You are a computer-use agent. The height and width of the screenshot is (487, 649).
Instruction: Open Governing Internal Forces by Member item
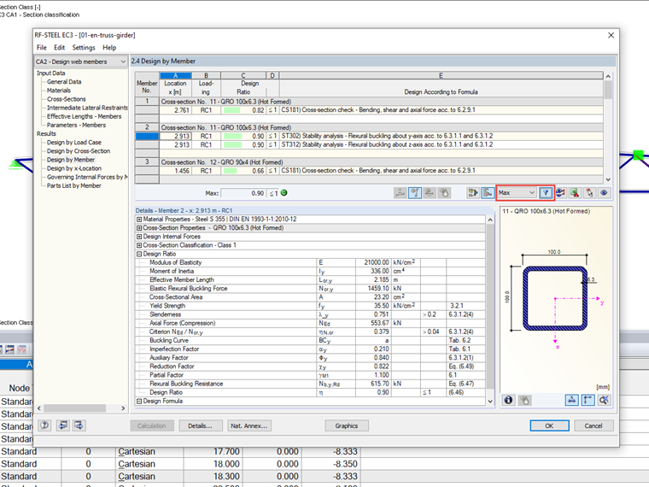[87, 177]
